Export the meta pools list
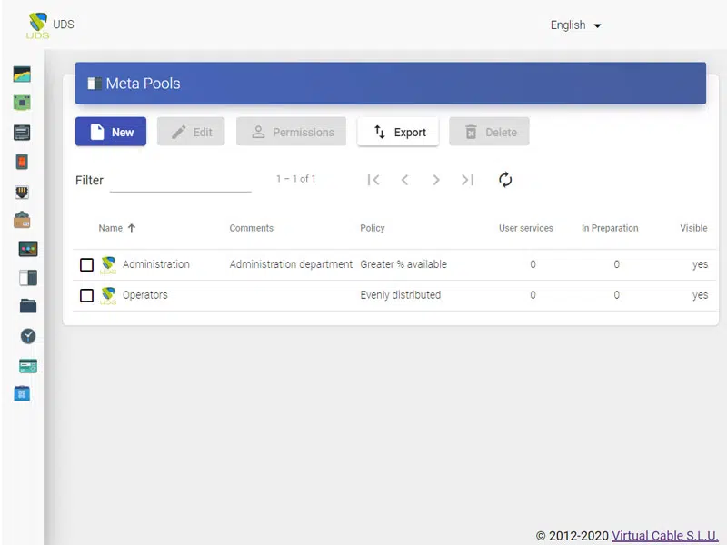The height and width of the screenshot is (545, 727). [x=398, y=132]
